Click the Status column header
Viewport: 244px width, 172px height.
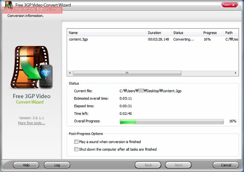(x=186, y=32)
